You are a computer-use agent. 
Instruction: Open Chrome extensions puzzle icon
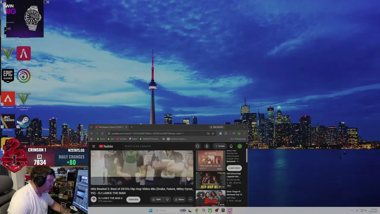pyautogui.click(x=226, y=133)
